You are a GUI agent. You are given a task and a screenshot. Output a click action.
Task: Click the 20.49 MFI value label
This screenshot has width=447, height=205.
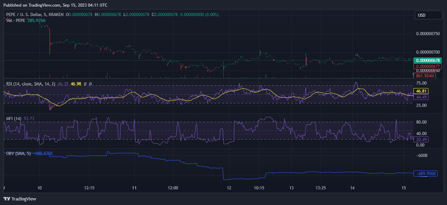pyautogui.click(x=420, y=139)
